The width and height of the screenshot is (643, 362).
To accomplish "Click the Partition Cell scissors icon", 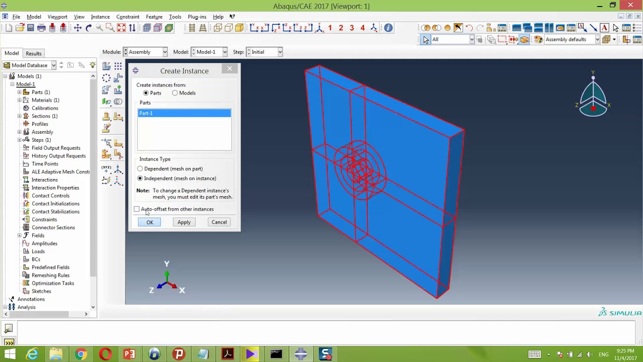I will (118, 154).
